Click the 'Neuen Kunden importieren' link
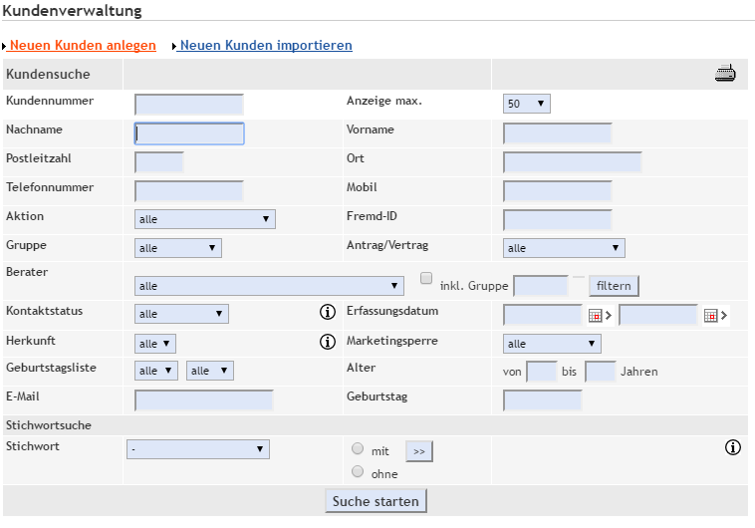Viewport: 755px width, 528px height. tap(266, 46)
